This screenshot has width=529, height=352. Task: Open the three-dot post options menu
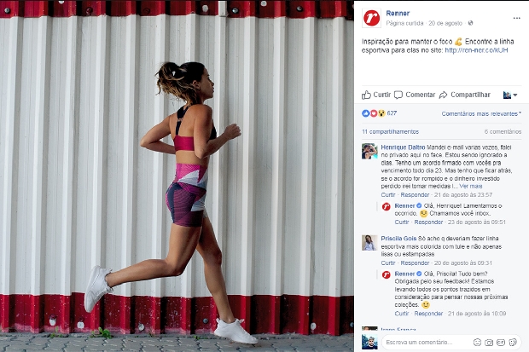pos(516,18)
